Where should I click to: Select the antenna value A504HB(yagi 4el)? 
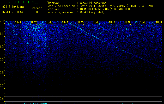click(92, 12)
